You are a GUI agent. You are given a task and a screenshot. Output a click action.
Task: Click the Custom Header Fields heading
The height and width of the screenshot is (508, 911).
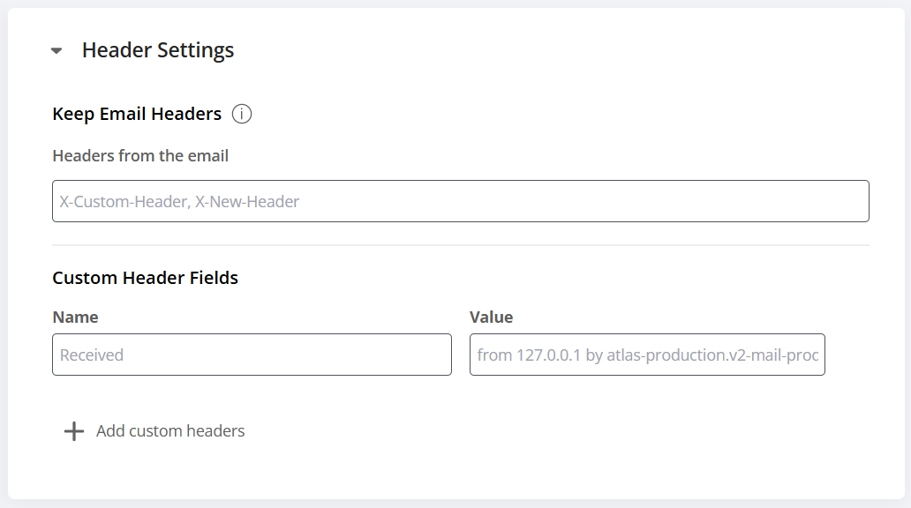146,278
